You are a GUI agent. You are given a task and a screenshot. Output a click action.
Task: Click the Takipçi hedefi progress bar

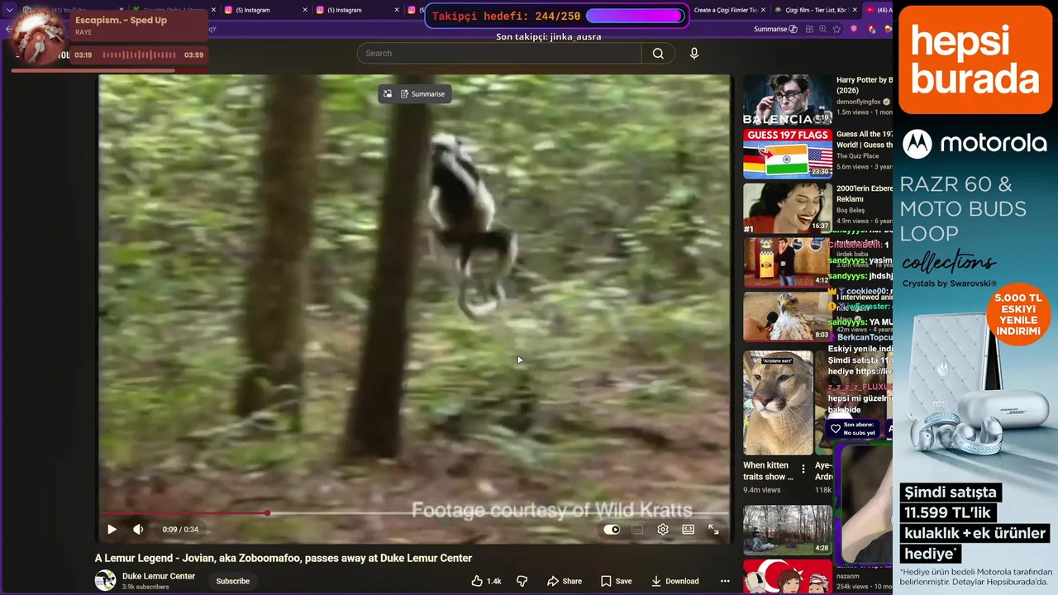click(635, 16)
